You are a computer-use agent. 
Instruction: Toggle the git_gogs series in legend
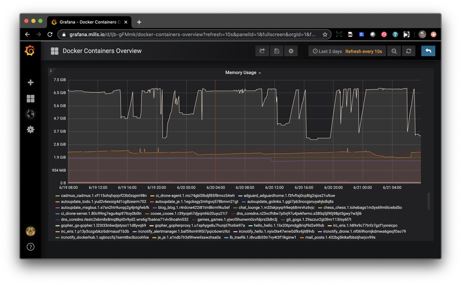[x=318, y=219]
